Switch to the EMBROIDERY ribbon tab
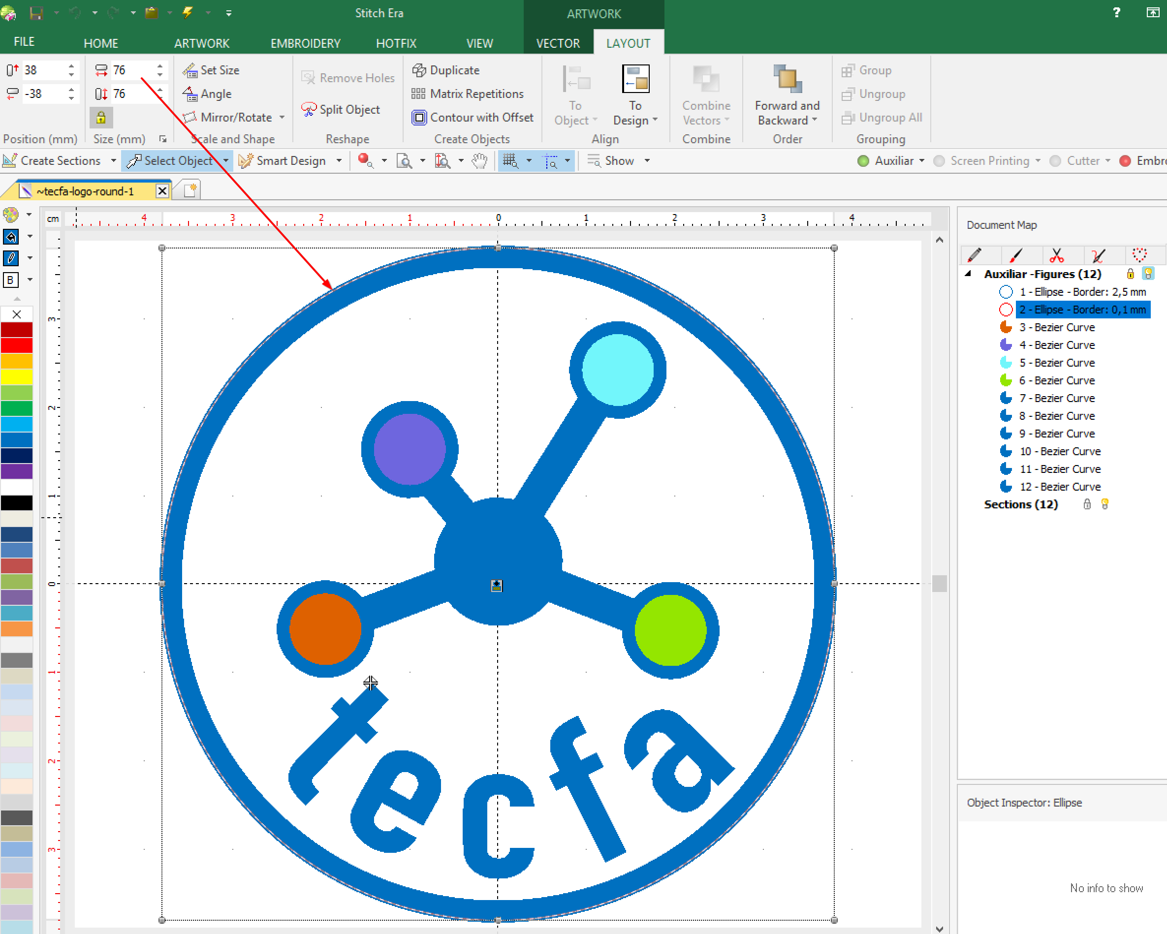This screenshot has width=1167, height=934. pyautogui.click(x=305, y=43)
